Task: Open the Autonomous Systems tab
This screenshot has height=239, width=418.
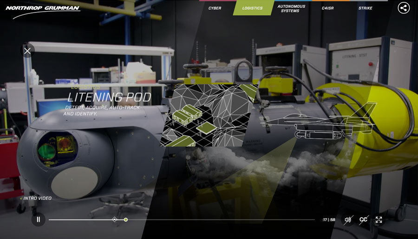Action: (291, 8)
